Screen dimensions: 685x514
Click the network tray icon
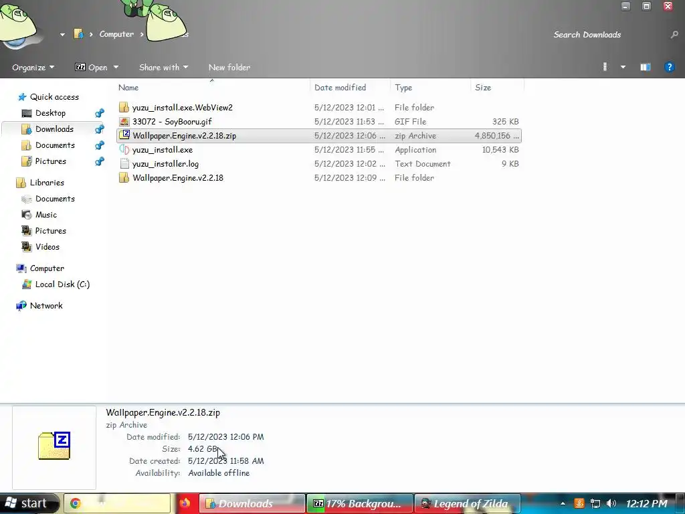[595, 503]
